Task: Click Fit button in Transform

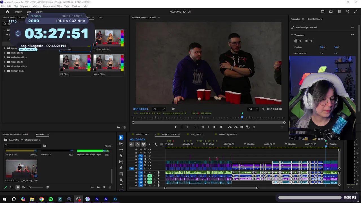Action: (x=309, y=41)
